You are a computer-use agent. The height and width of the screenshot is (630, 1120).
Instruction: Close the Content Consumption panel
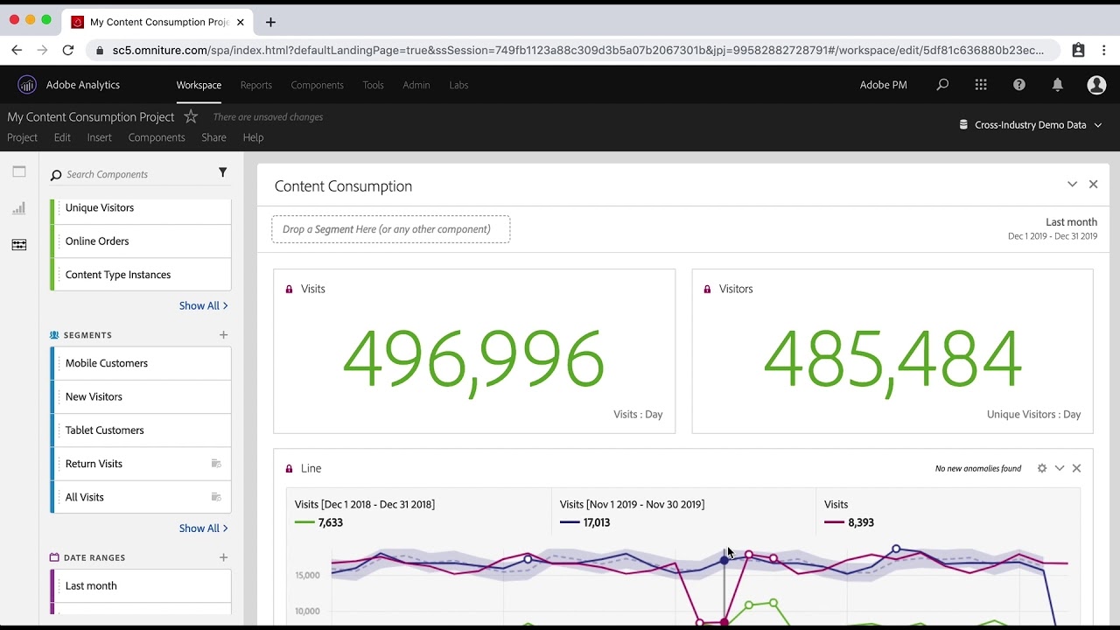pyautogui.click(x=1094, y=184)
